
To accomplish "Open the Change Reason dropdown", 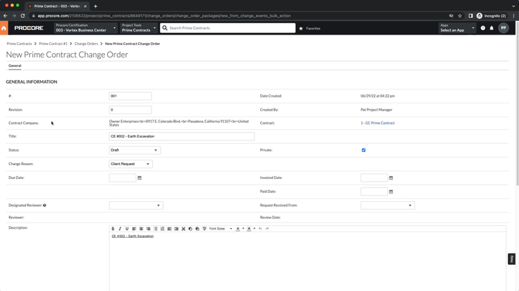I will (x=131, y=164).
